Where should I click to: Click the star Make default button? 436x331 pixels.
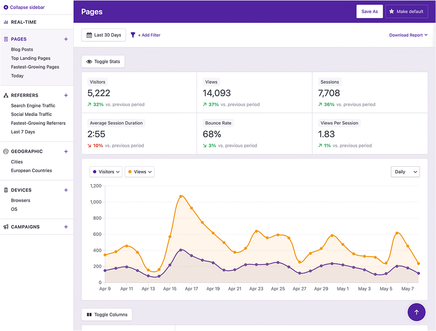(406, 12)
